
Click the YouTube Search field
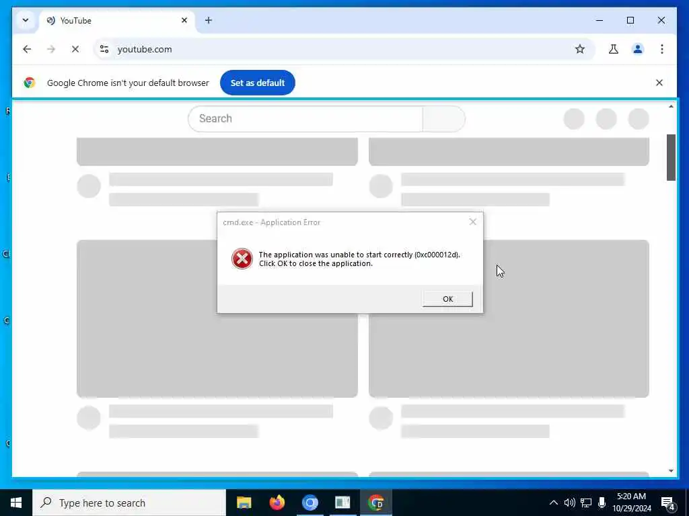(305, 118)
